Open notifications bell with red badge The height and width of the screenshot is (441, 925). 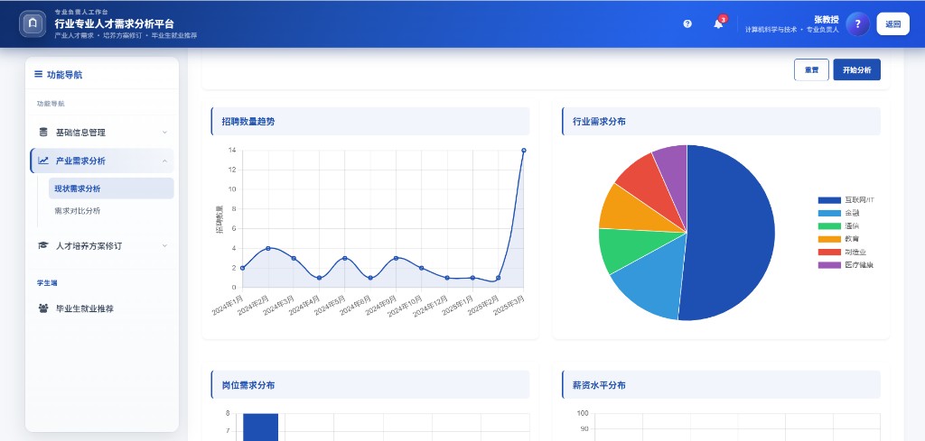point(718,23)
